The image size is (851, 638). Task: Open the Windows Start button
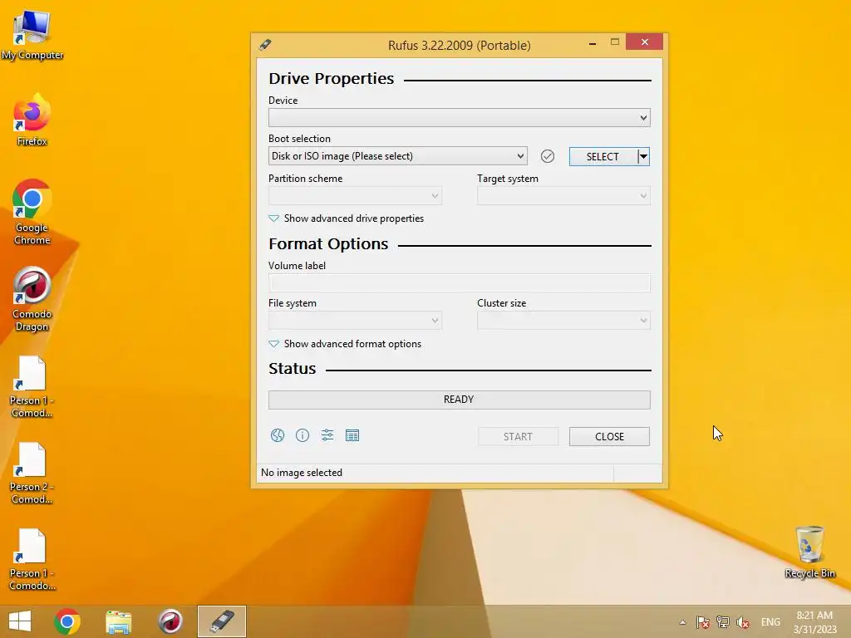(20, 621)
